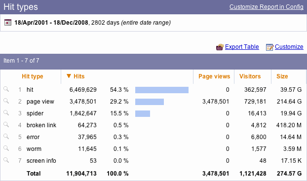The height and width of the screenshot is (181, 307).
Task: Click magnifier icon for 'worm' row
Action: (6, 148)
